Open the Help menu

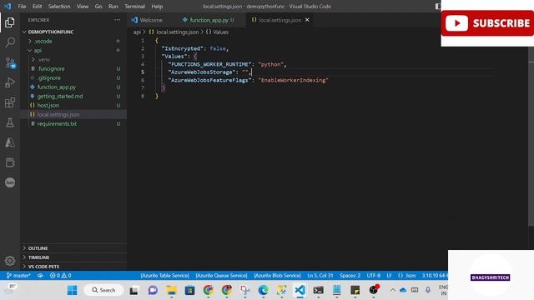point(157,6)
